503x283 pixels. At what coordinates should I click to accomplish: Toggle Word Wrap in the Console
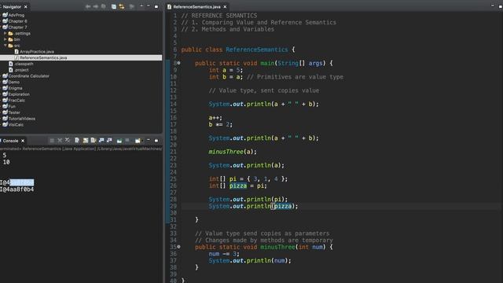pos(94,141)
